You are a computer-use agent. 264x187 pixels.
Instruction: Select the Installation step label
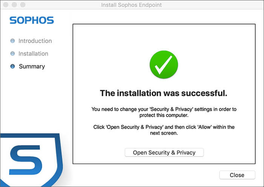[33, 53]
